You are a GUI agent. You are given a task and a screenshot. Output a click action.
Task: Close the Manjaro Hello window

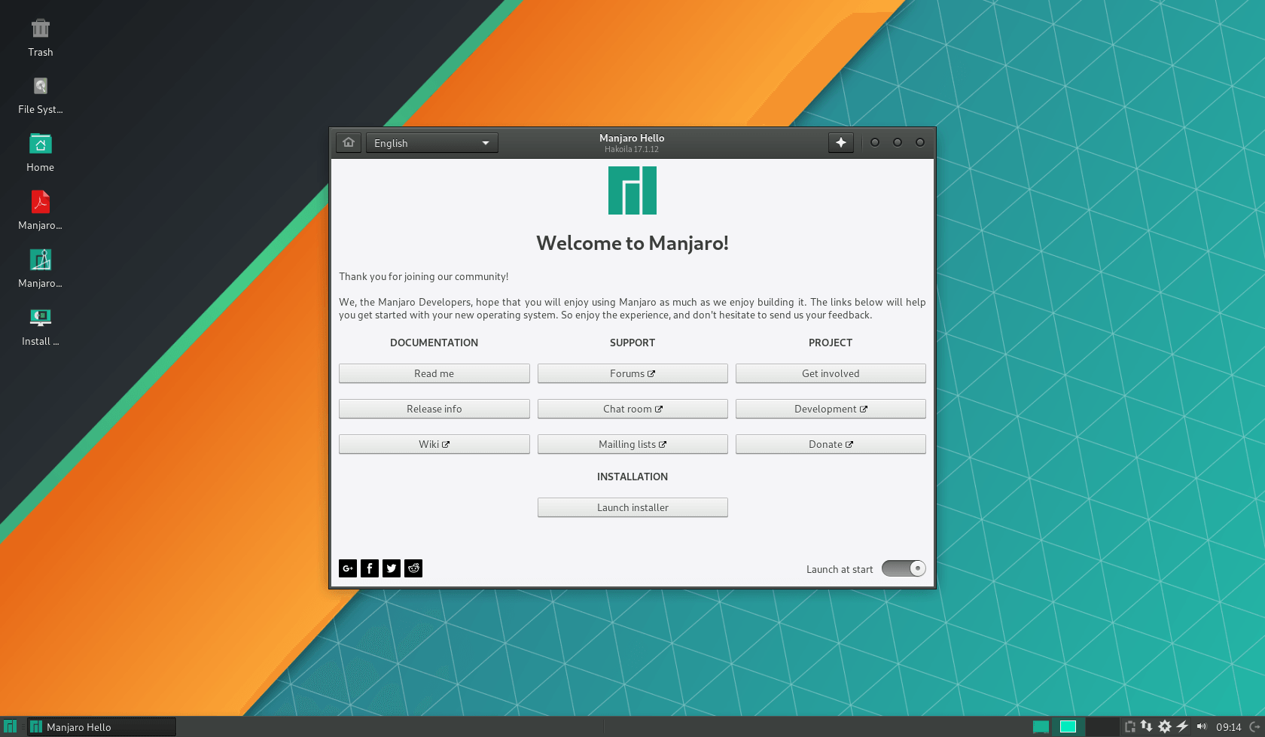coord(920,142)
